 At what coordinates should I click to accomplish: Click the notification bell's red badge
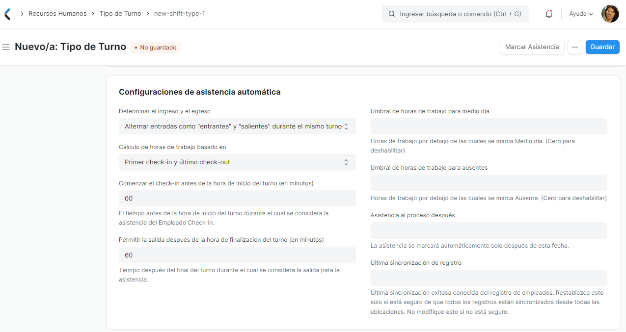552,10
